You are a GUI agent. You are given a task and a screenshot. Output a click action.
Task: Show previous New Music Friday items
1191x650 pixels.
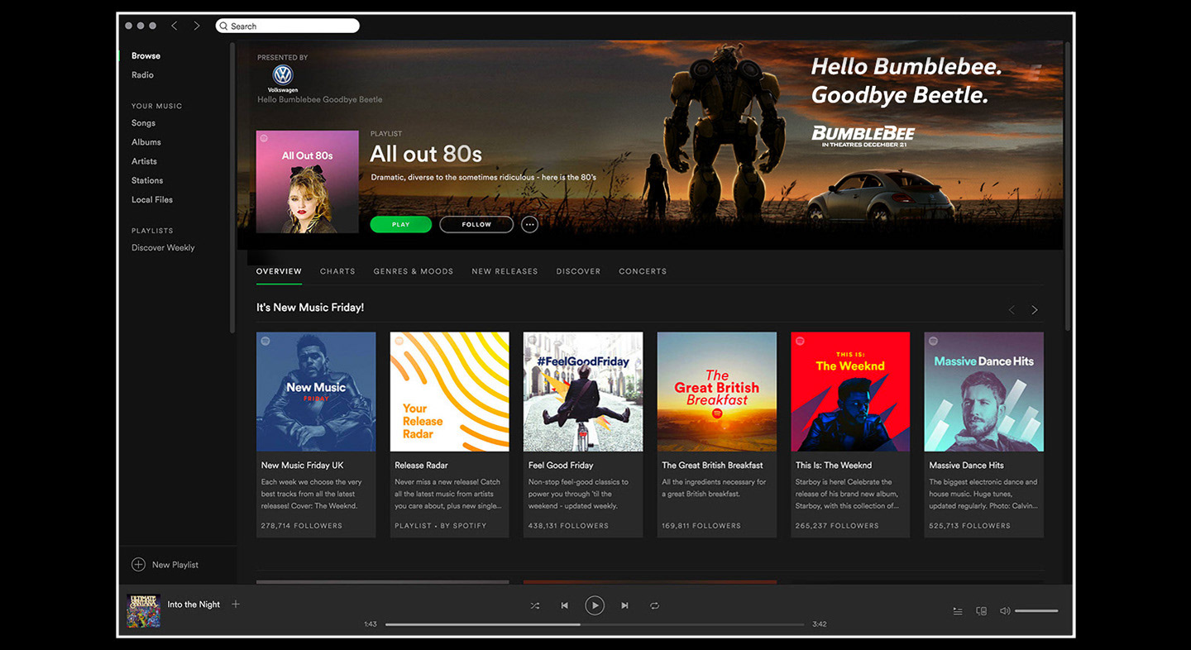click(1011, 310)
